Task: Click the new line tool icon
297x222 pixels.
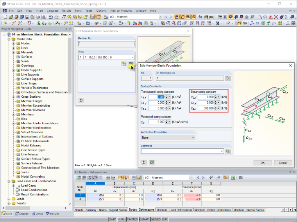Action: click(14, 23)
